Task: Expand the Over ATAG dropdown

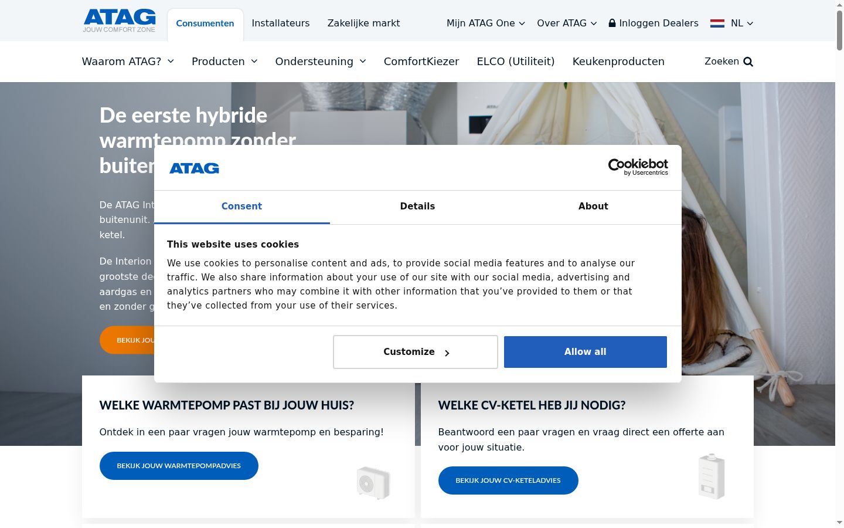Action: point(567,23)
